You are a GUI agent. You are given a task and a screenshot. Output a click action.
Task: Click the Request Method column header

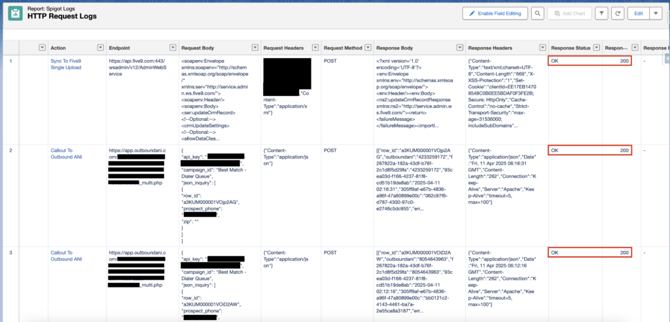343,48
